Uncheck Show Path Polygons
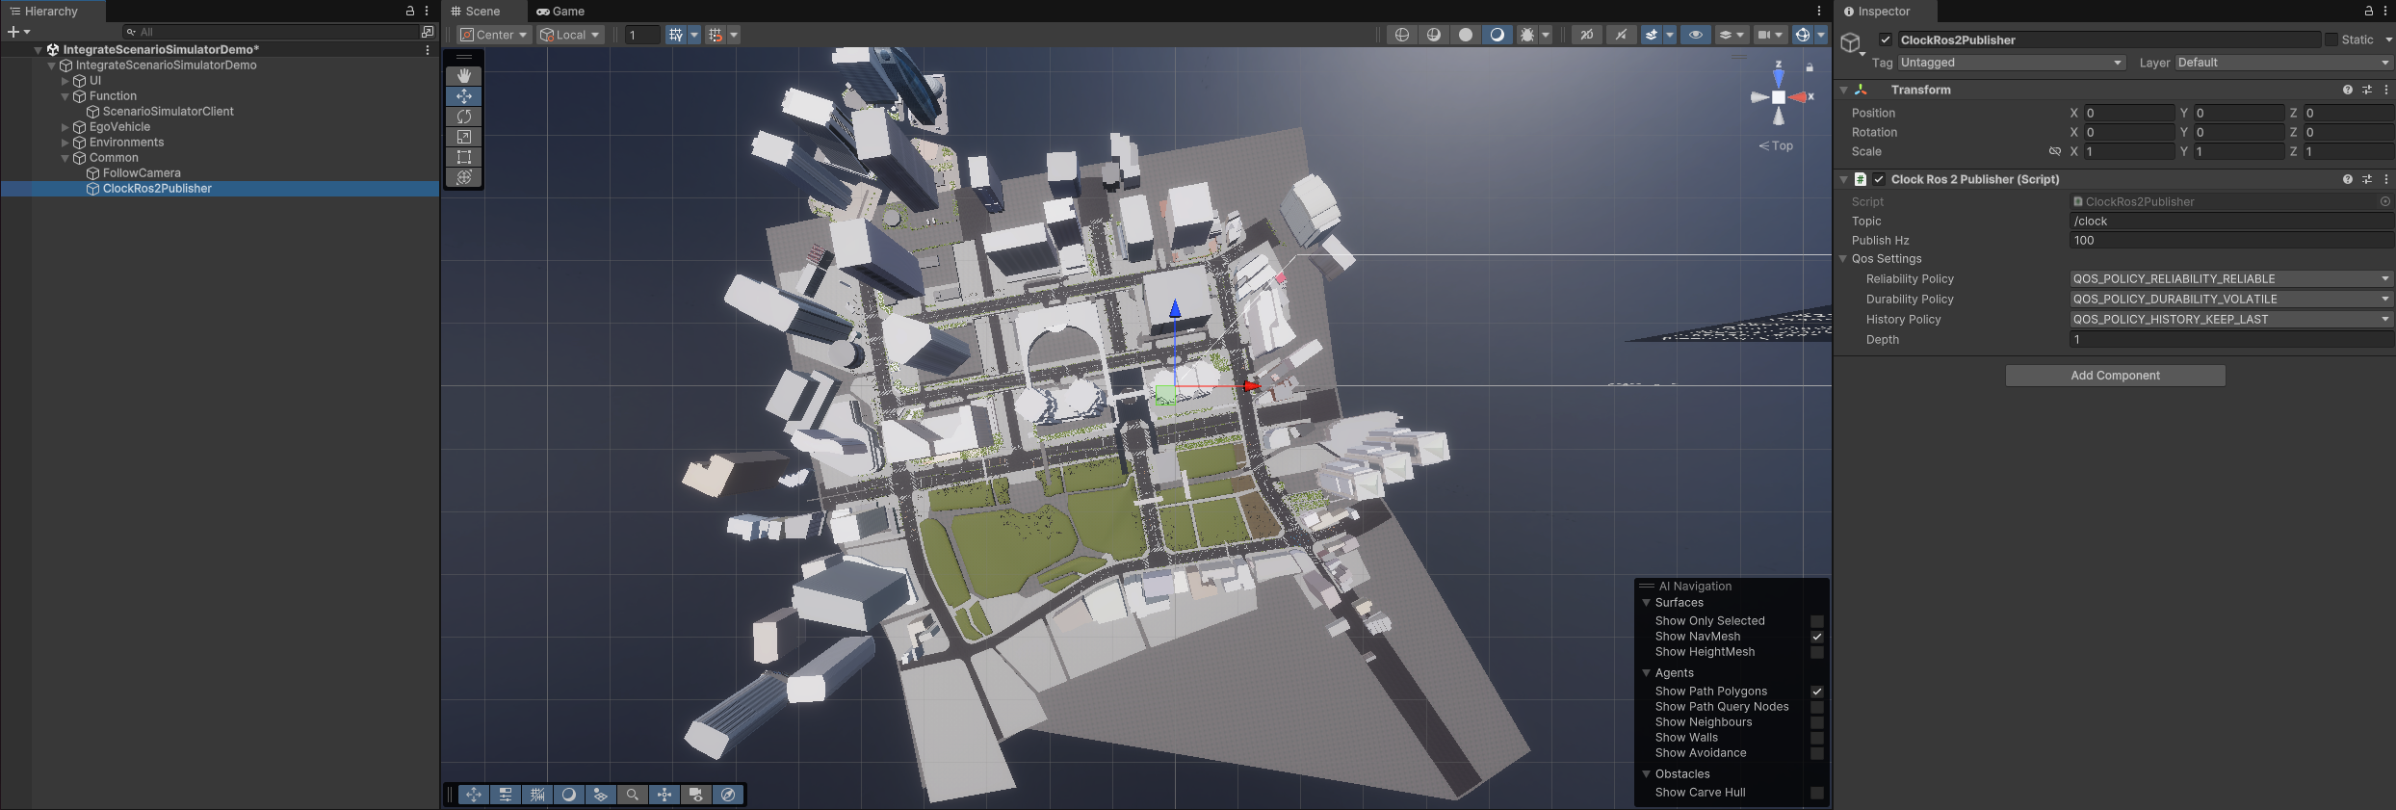This screenshot has width=2396, height=810. click(1817, 692)
